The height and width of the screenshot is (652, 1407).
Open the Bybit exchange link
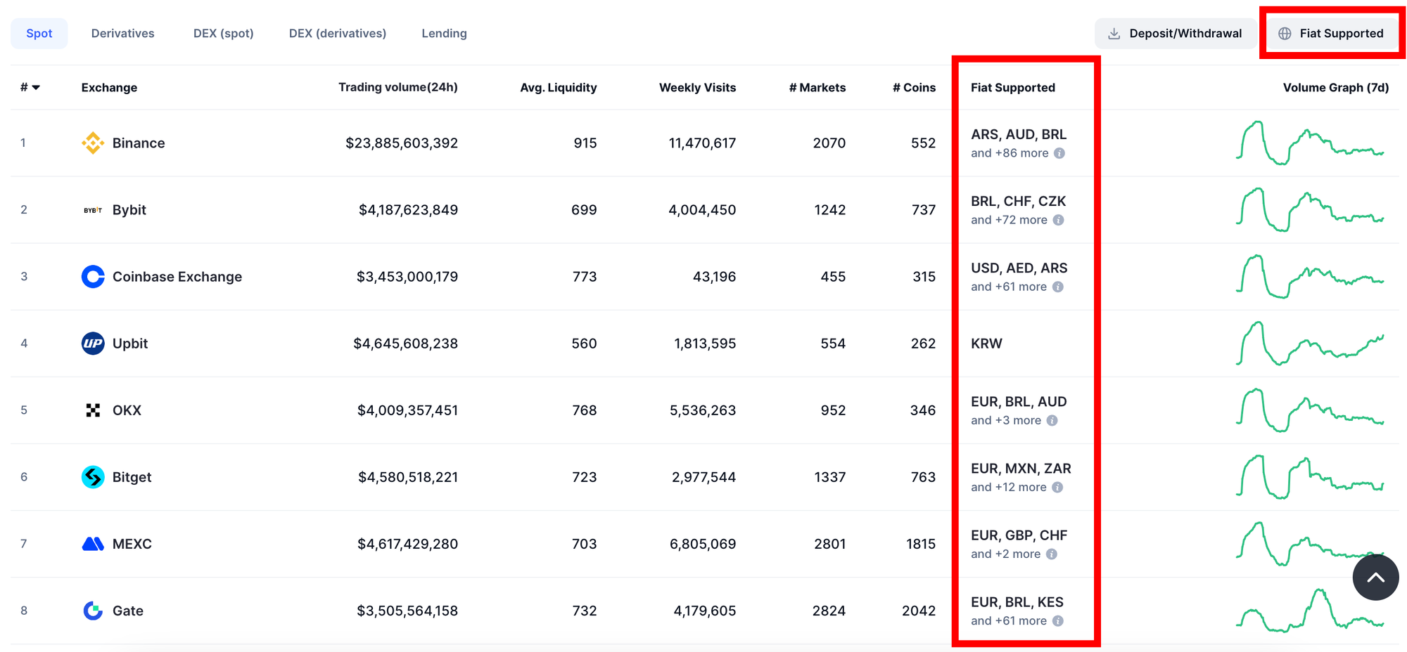coord(129,210)
